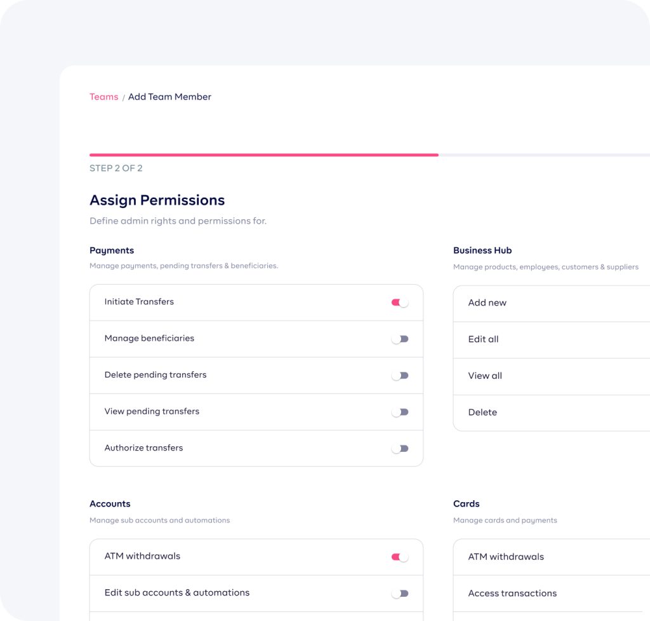This screenshot has height=621, width=650.
Task: Click the Add Team Member breadcrumb text
Action: [x=169, y=97]
